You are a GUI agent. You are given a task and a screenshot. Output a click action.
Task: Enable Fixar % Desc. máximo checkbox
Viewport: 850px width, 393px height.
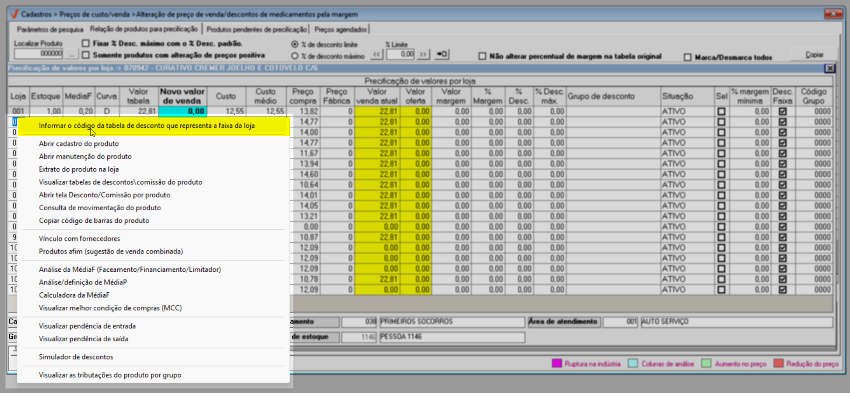click(x=85, y=43)
